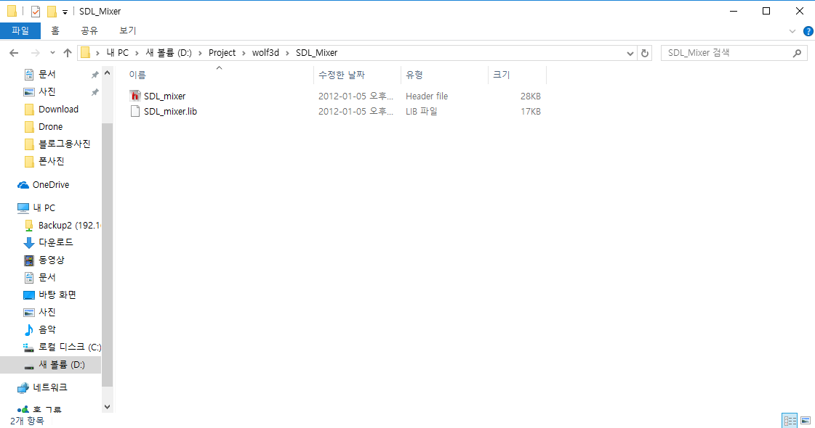Screen dimensions: 815x428
Task: Click 새 볼륨 (D:) breadcrumb in address bar
Action: point(169,53)
